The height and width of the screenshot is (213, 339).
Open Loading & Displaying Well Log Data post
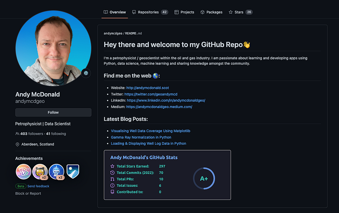pyautogui.click(x=149, y=144)
